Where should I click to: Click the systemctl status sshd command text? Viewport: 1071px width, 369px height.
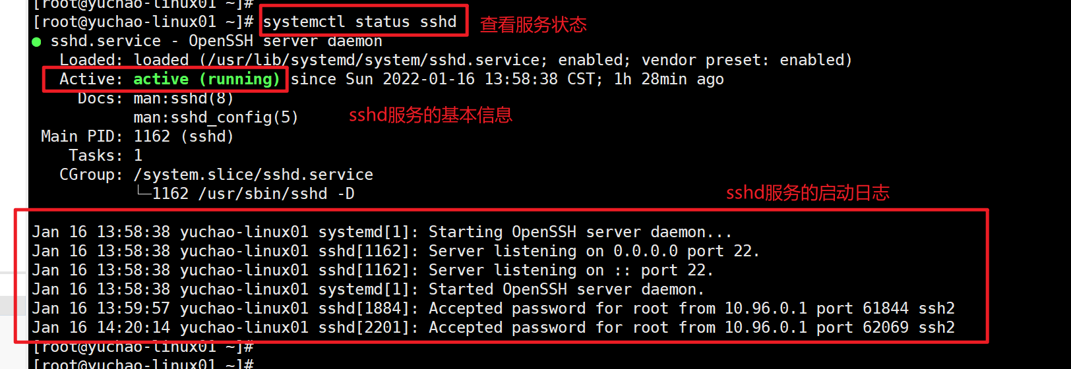[x=359, y=22]
